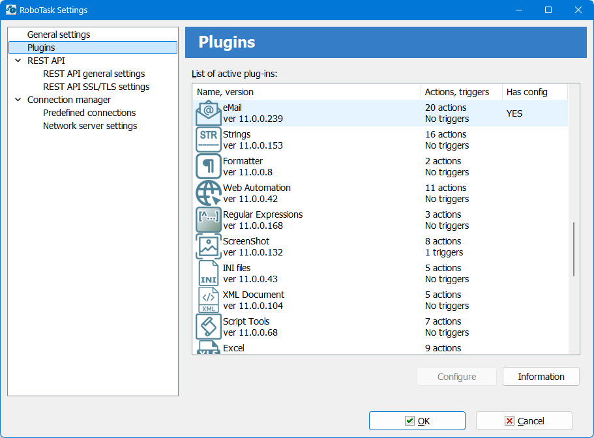
Task: Click the XML Document plugin icon
Action: pyautogui.click(x=209, y=300)
